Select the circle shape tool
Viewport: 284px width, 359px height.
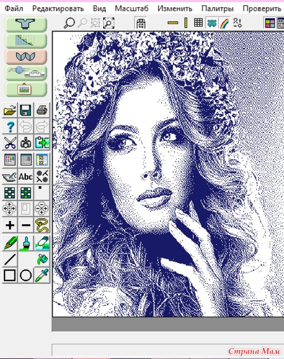[x=26, y=275]
